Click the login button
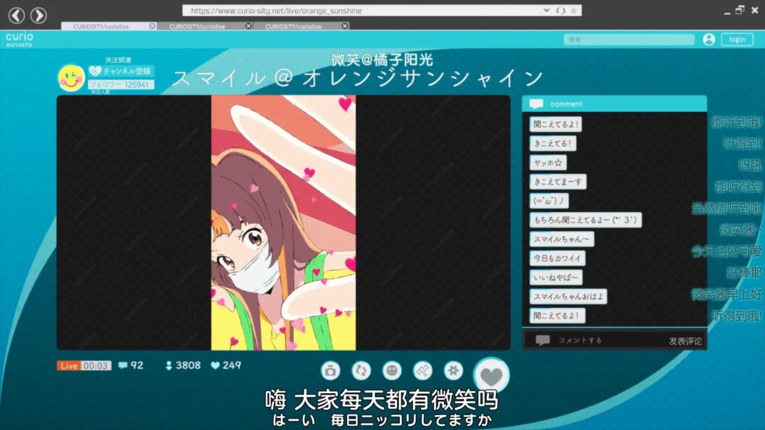 (737, 39)
